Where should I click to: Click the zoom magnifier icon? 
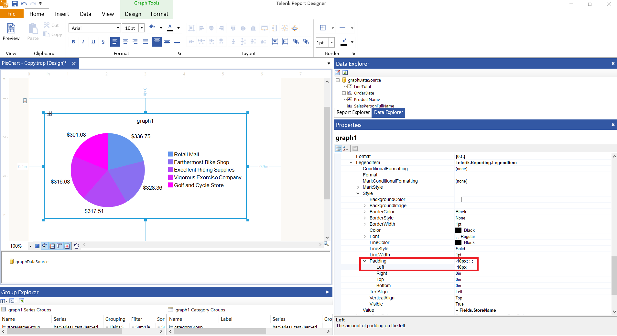click(326, 244)
